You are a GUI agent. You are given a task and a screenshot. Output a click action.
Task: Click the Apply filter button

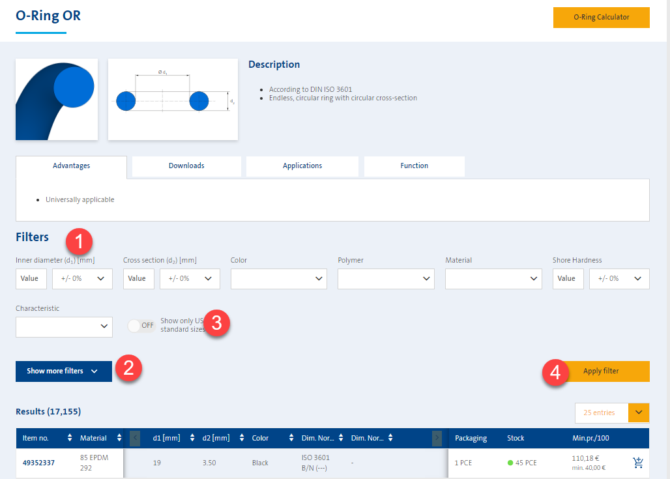tap(601, 371)
